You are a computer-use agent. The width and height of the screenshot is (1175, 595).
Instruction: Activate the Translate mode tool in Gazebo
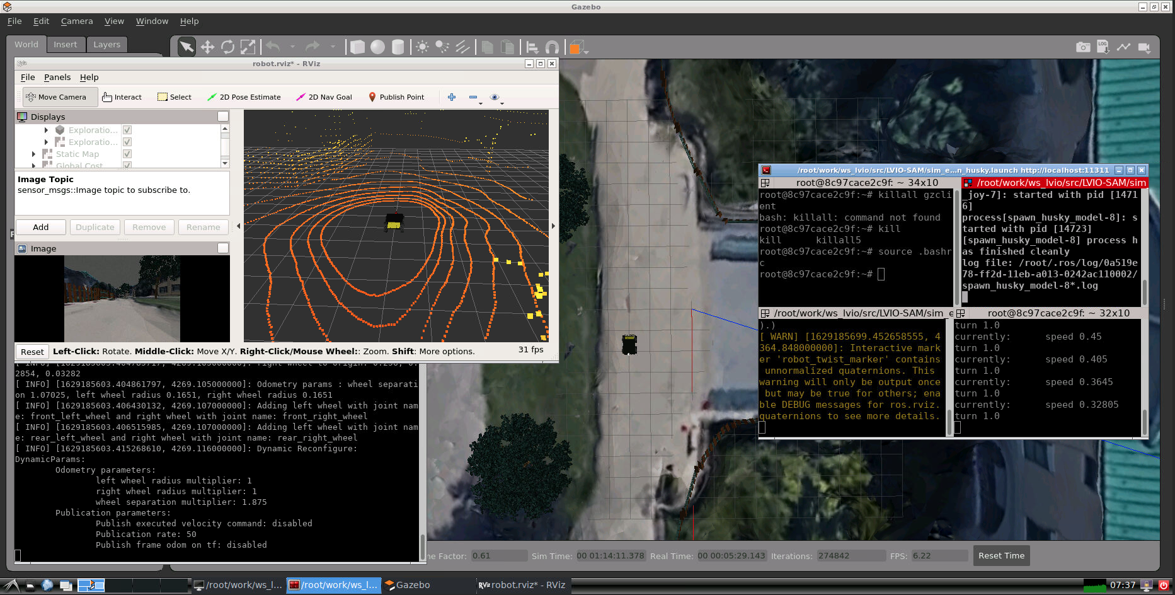[x=207, y=47]
